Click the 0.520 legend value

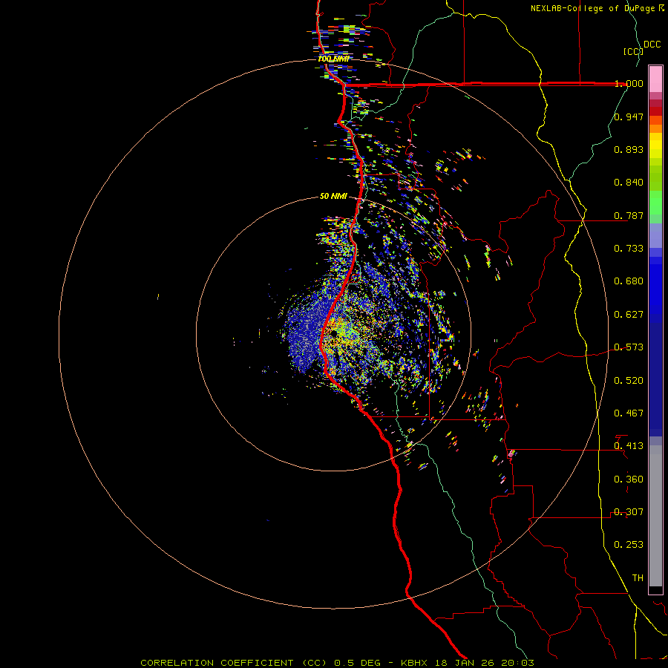point(629,381)
